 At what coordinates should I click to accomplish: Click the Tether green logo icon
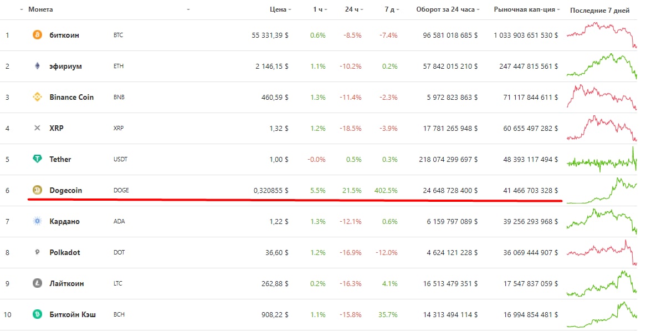pyautogui.click(x=37, y=159)
